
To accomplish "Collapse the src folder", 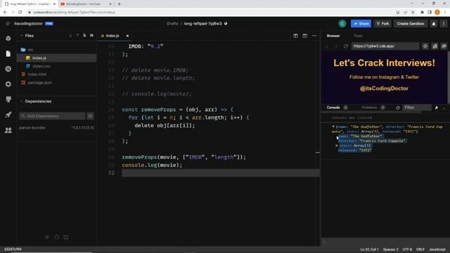I will [27, 50].
